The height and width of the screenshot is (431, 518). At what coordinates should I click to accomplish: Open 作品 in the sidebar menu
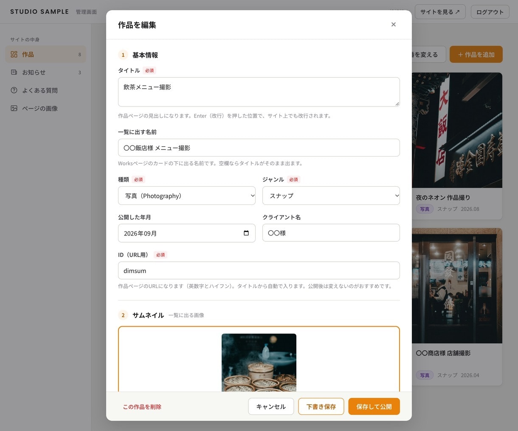pyautogui.click(x=46, y=54)
